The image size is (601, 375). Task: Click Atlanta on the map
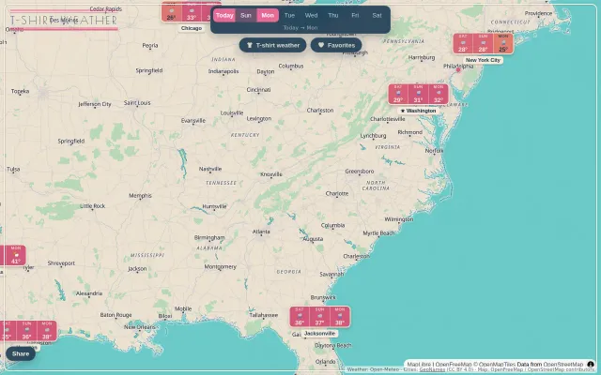click(x=261, y=232)
